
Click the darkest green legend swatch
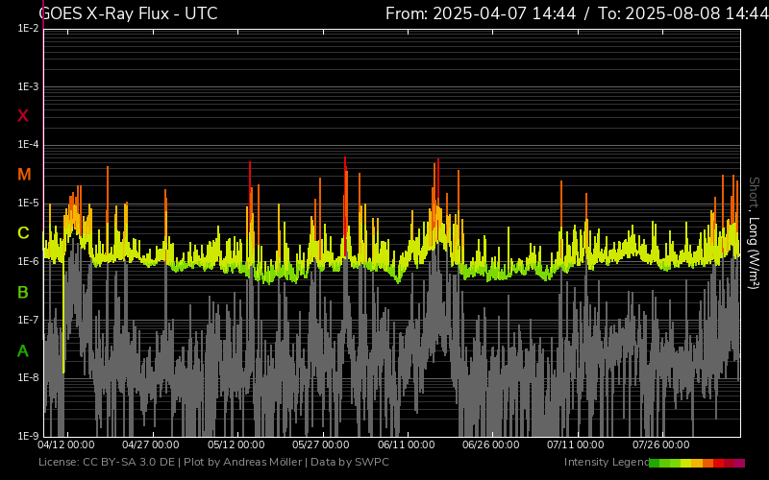(655, 463)
